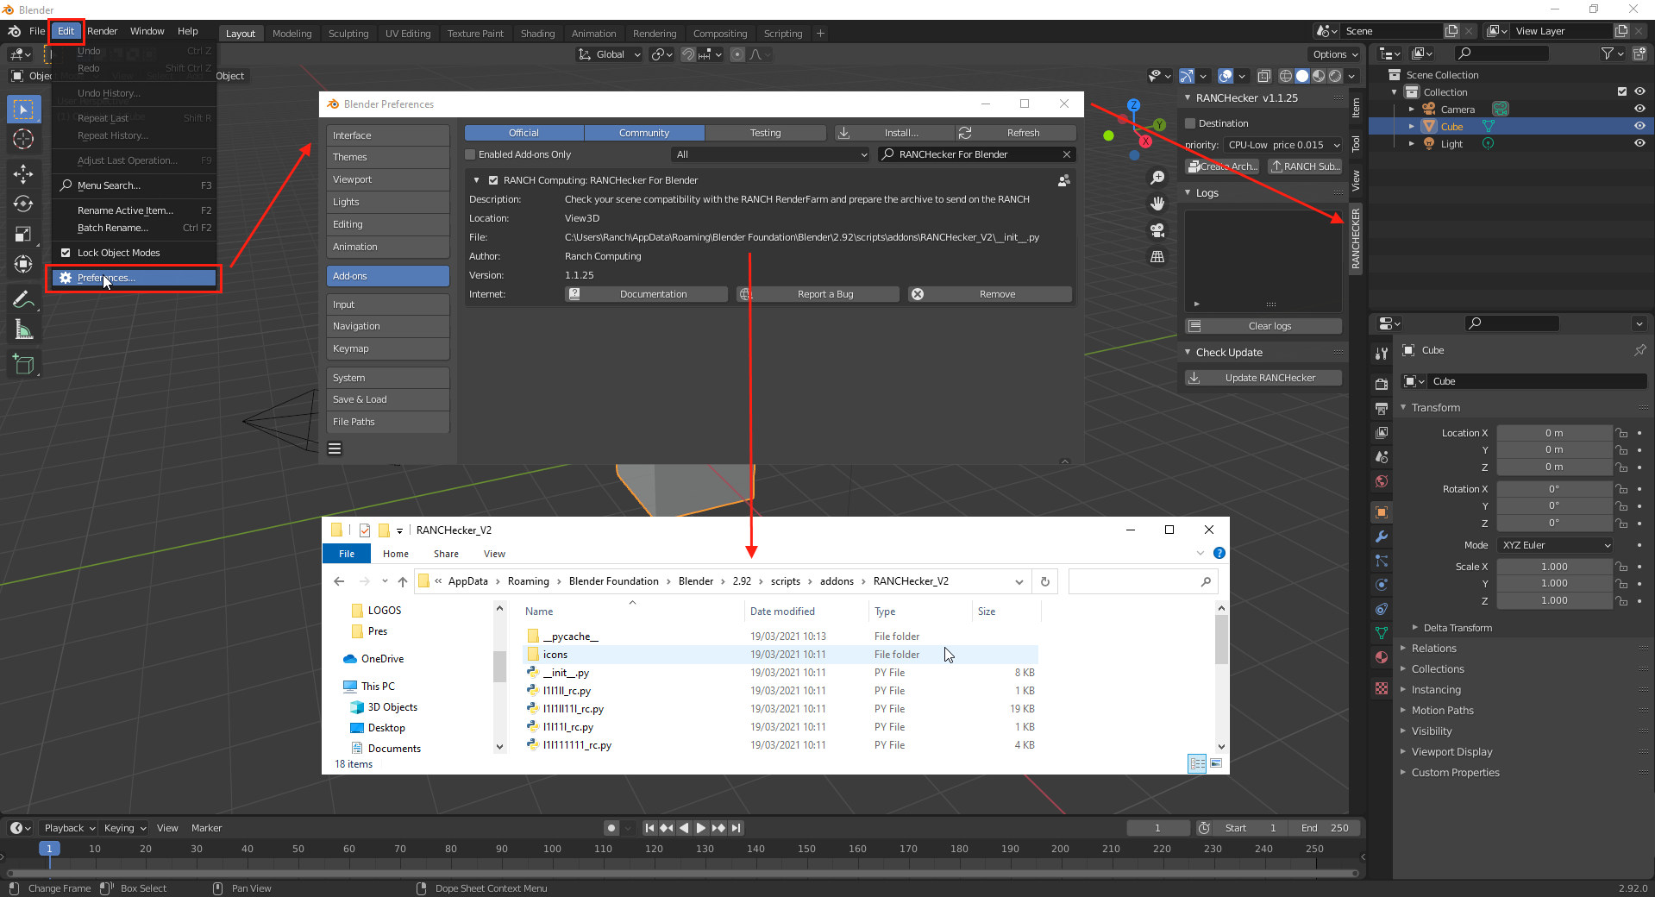Hide the Cube in outliner

click(1639, 126)
